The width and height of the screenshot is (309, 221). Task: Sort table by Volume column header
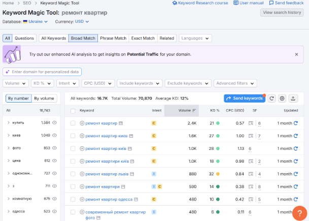[x=186, y=110]
